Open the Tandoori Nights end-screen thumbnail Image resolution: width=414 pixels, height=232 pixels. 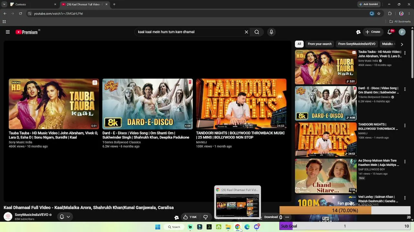(x=241, y=104)
